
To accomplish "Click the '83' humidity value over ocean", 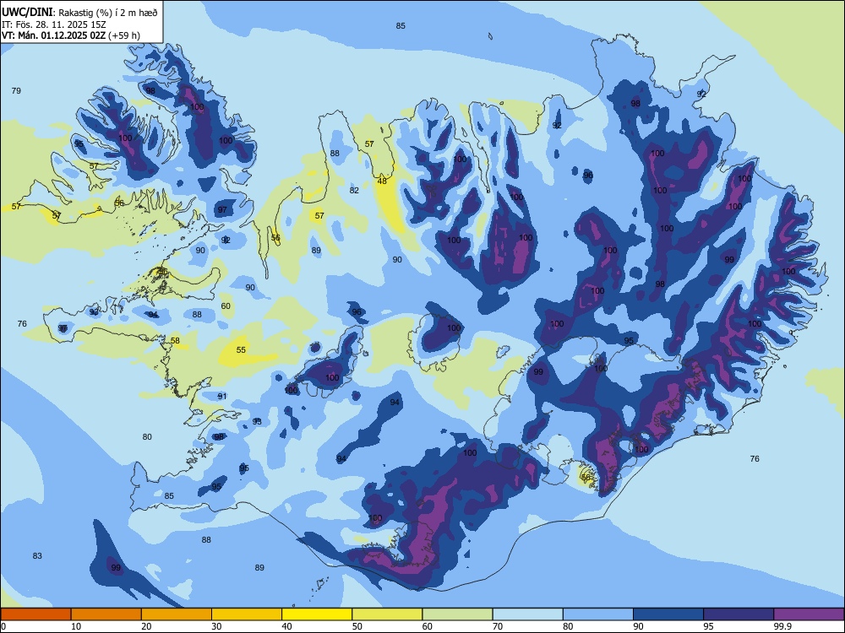I will point(37,555).
